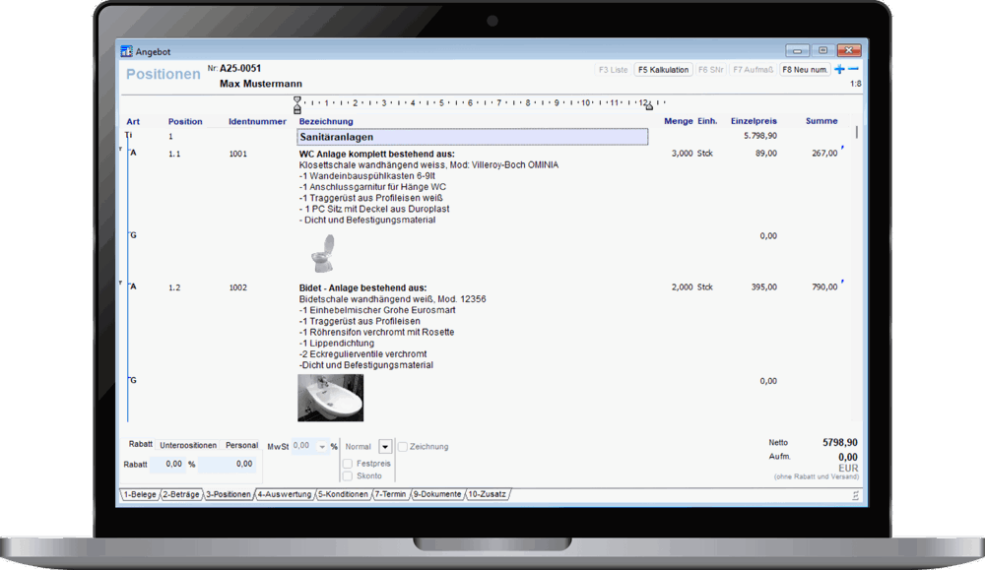Open the 5-Konditionen tab
Viewport: 985px width, 570px height.
pos(343,494)
